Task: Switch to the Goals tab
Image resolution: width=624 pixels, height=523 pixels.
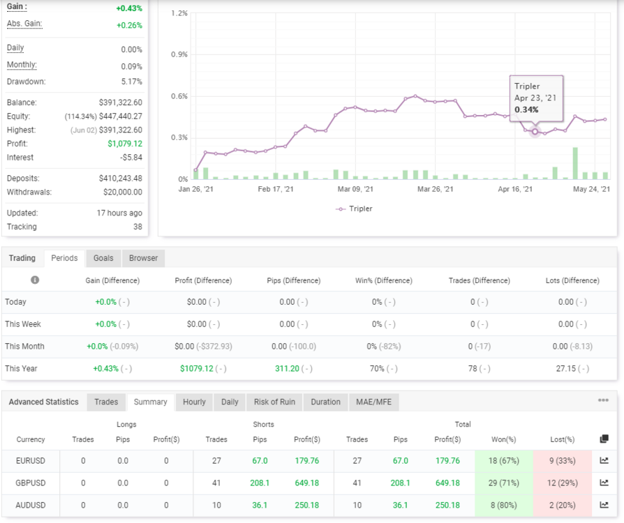Action: [x=103, y=258]
